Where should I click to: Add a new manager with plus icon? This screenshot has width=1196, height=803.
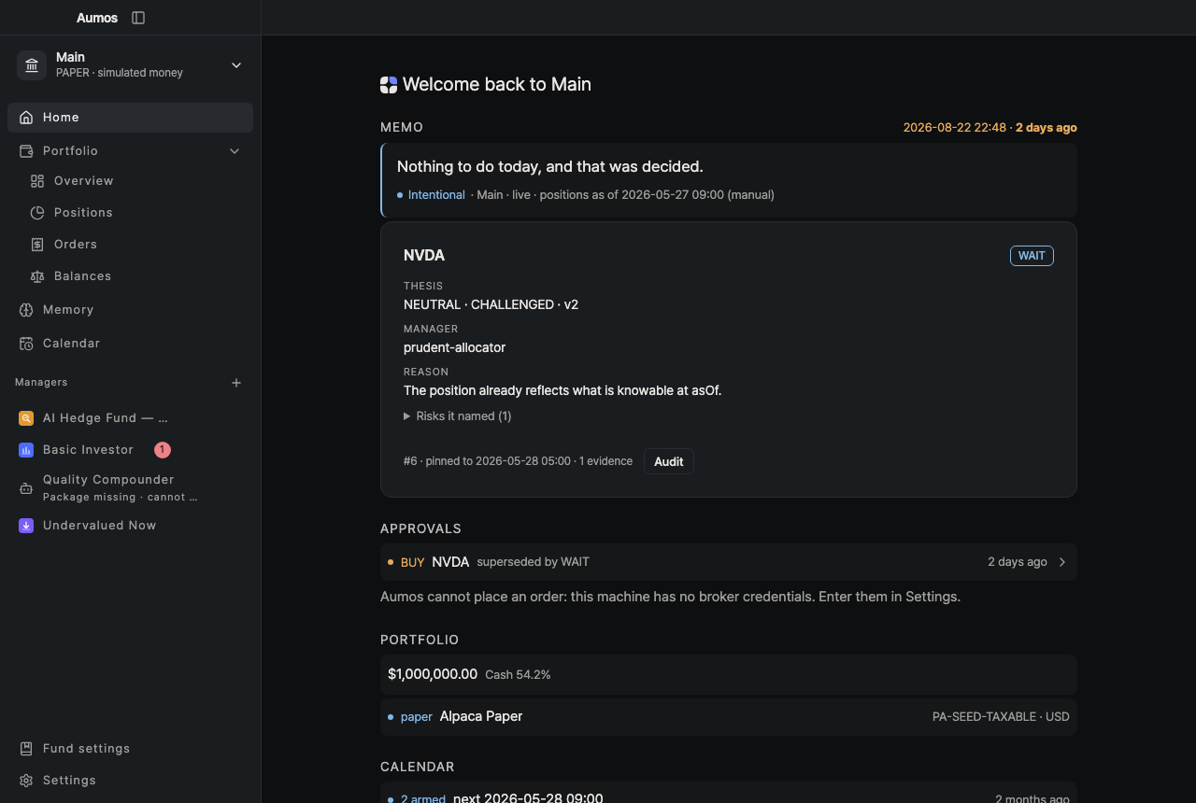(x=236, y=383)
